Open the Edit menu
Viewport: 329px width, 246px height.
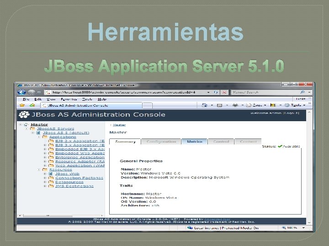coord(38,99)
